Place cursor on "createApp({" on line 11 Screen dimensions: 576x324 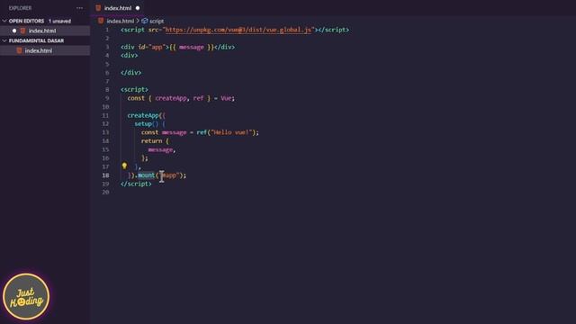tap(146, 115)
